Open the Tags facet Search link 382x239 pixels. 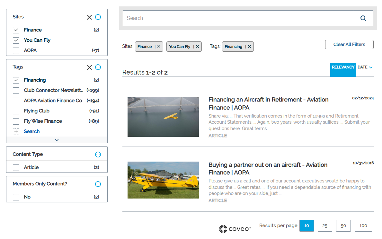pyautogui.click(x=32, y=132)
